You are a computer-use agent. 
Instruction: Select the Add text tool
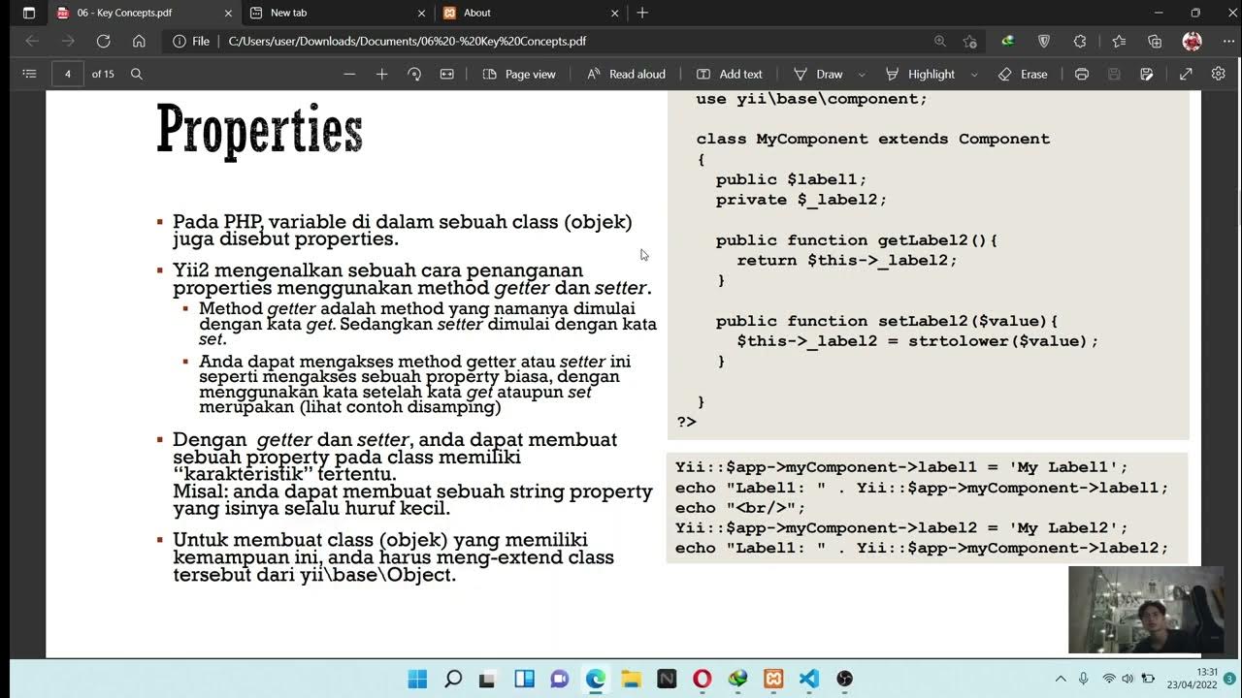click(x=729, y=74)
